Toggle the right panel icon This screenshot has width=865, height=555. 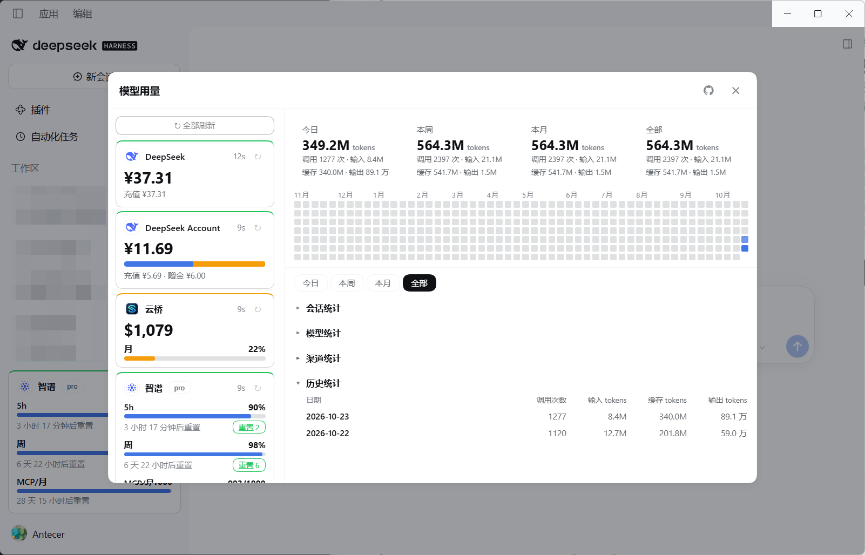847,44
